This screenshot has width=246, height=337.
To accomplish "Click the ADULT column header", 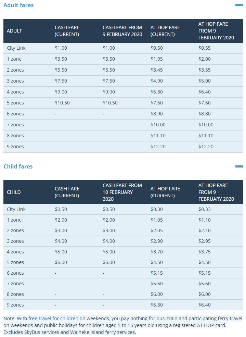I will pyautogui.click(x=14, y=31).
